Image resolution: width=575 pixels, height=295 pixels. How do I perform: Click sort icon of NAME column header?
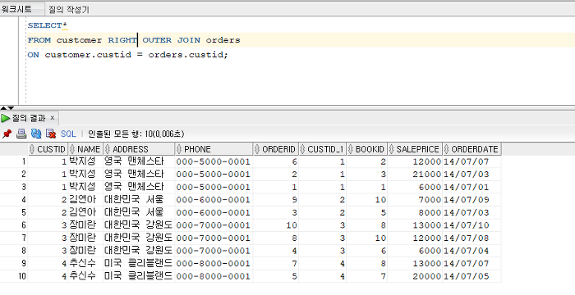tap(72, 149)
